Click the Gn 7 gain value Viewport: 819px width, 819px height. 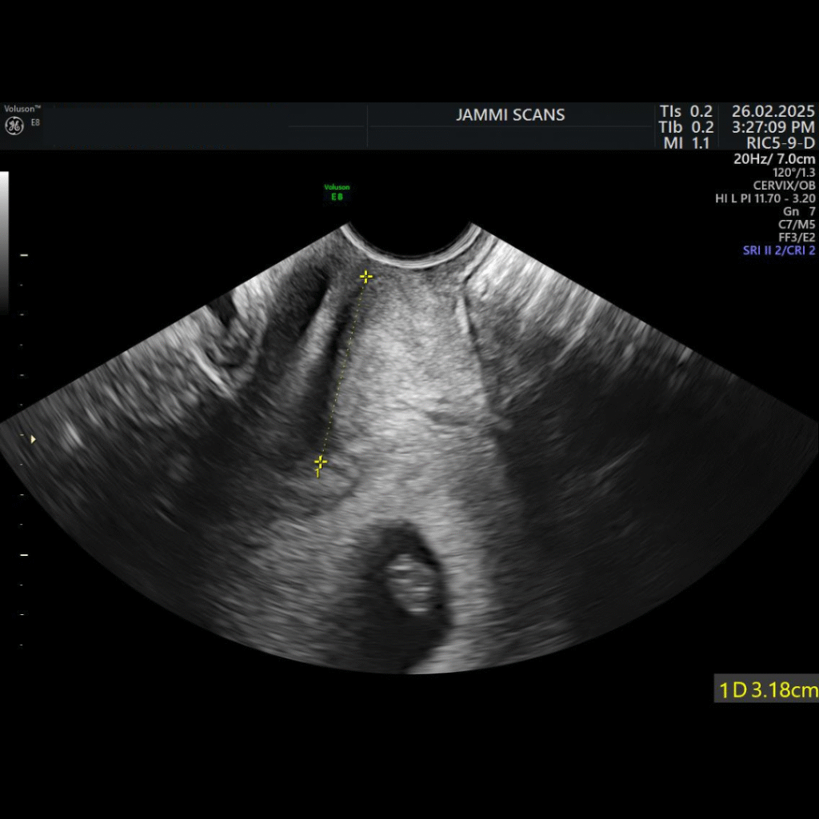799,211
